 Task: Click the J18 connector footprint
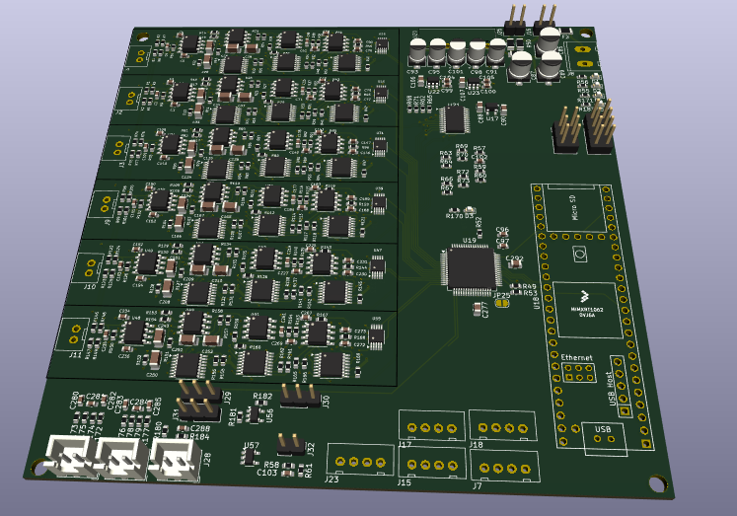[x=502, y=426]
